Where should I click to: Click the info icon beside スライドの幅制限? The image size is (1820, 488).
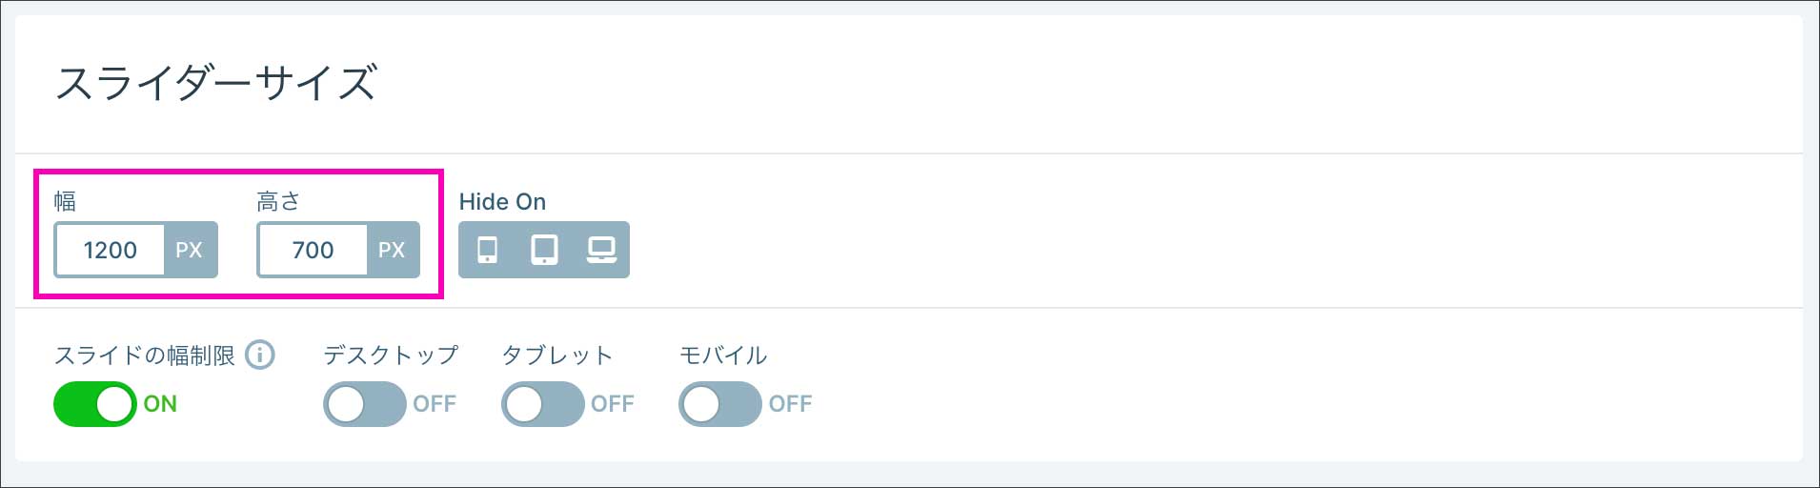[260, 355]
